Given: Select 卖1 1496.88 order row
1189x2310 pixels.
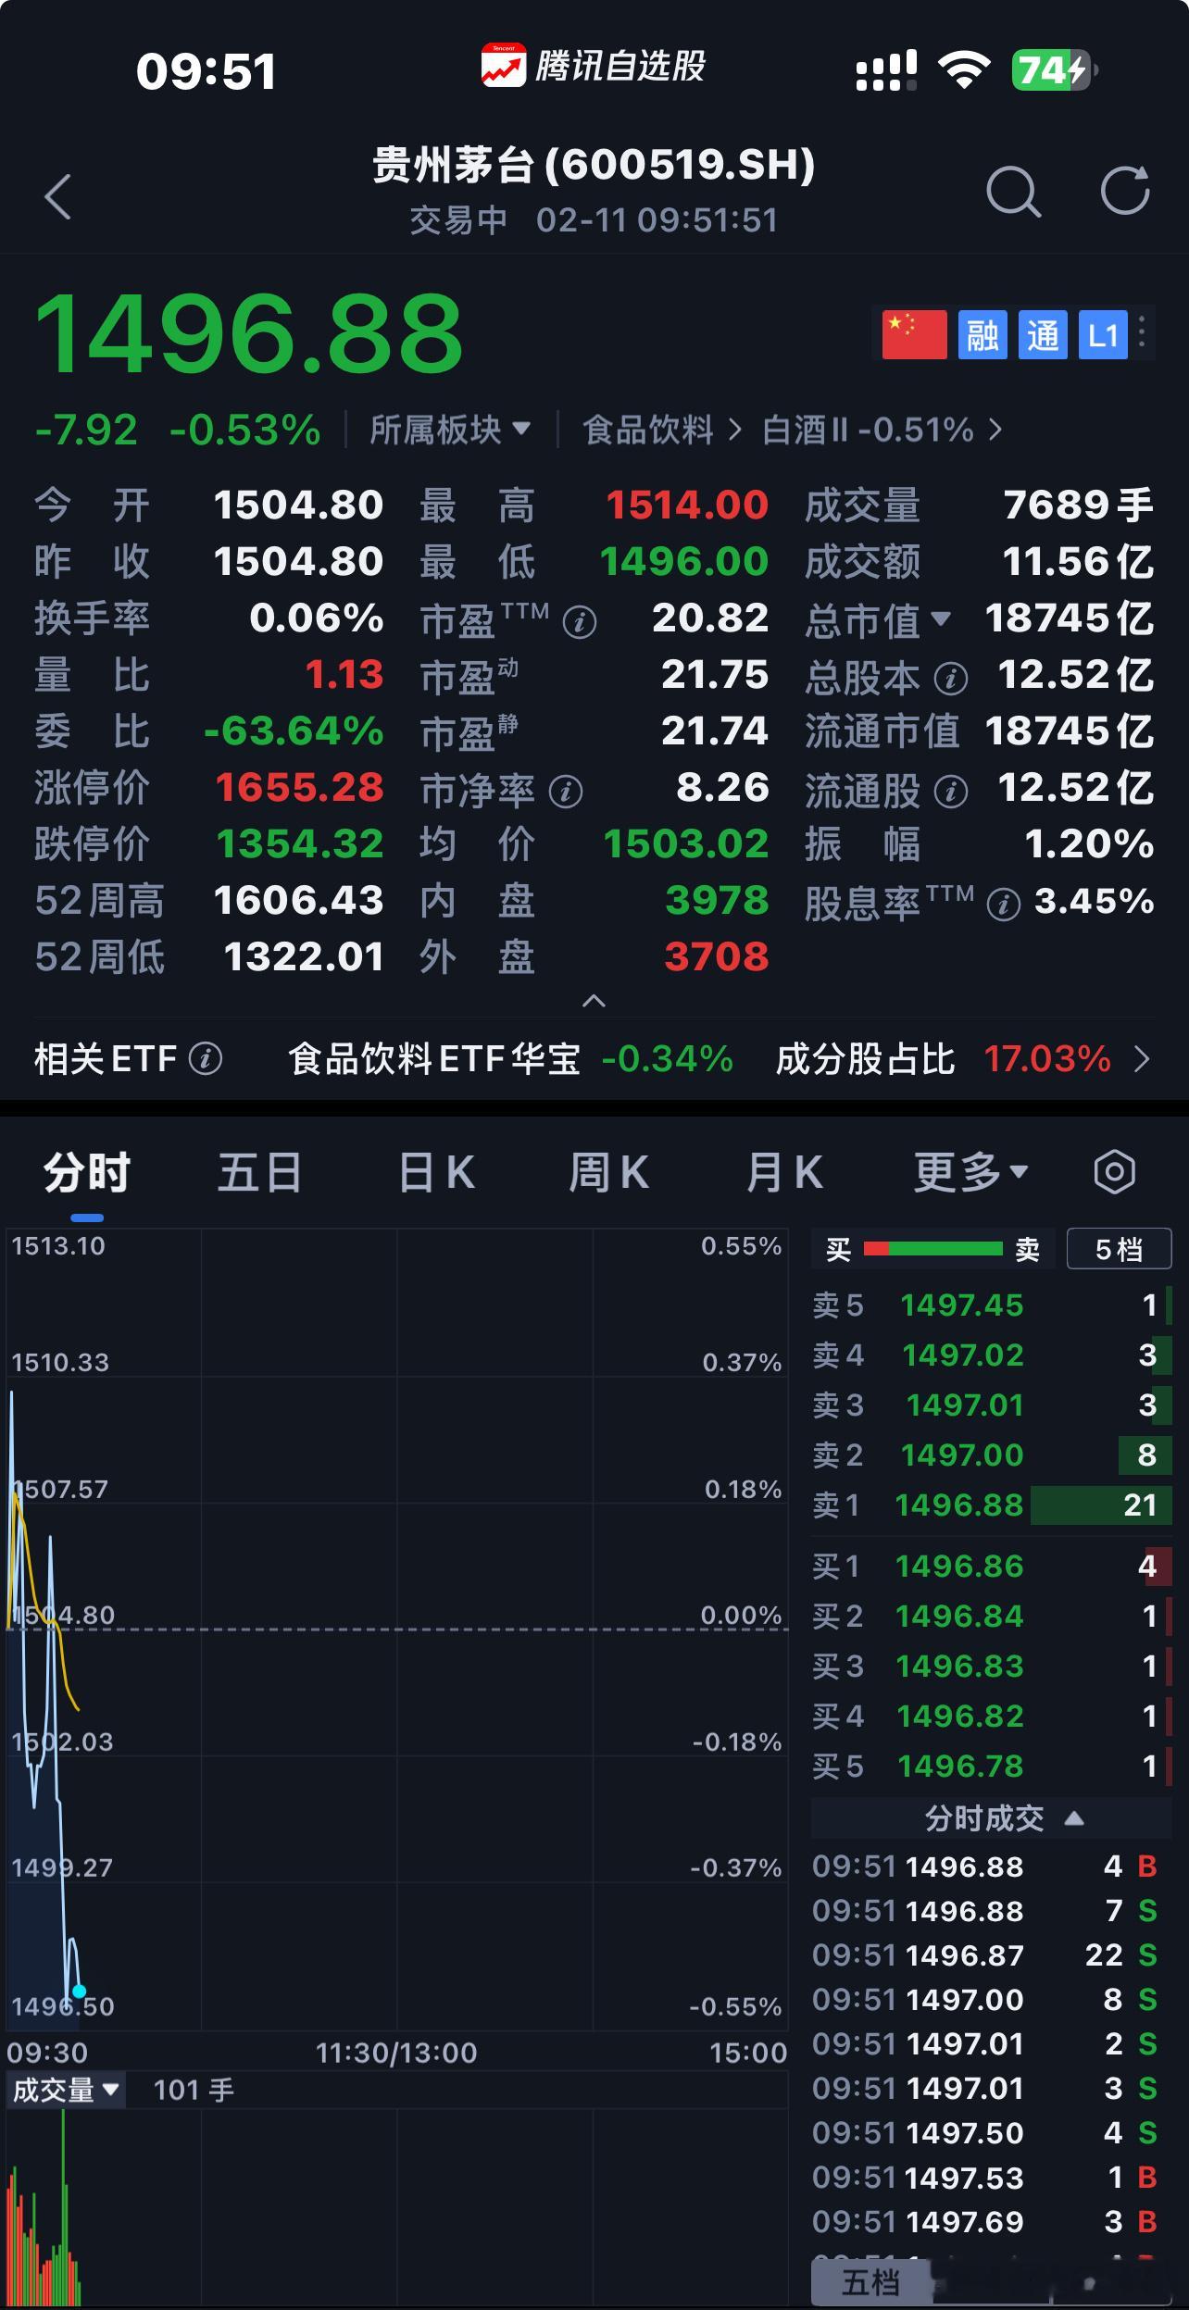Looking at the screenshot, I should (x=991, y=1505).
